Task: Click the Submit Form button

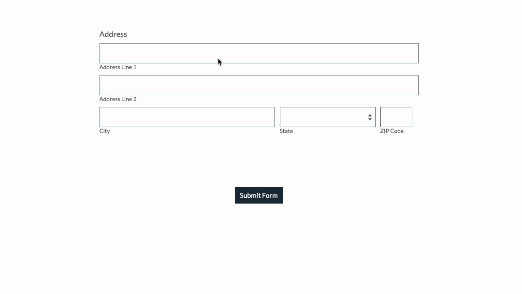Action: [x=259, y=195]
